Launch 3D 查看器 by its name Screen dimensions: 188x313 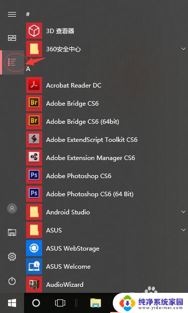(60, 31)
